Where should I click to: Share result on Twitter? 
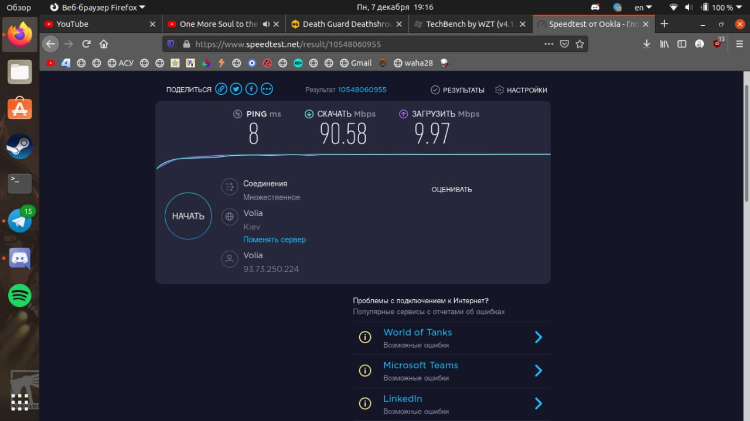pos(236,89)
